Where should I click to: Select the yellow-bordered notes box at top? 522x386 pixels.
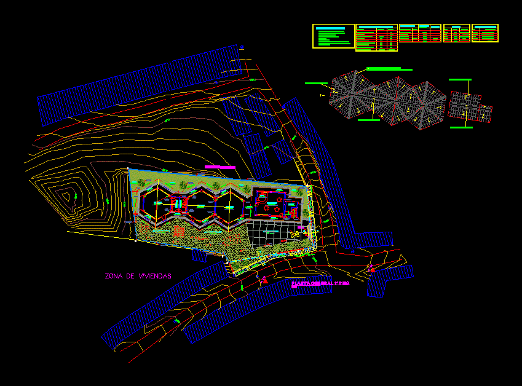click(x=333, y=36)
